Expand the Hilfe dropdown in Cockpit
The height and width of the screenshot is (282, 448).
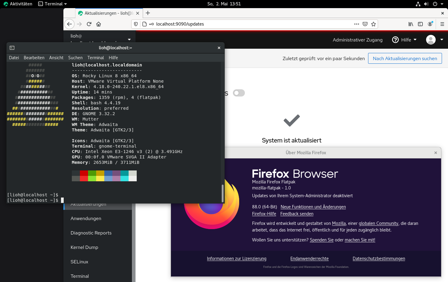click(x=415, y=40)
